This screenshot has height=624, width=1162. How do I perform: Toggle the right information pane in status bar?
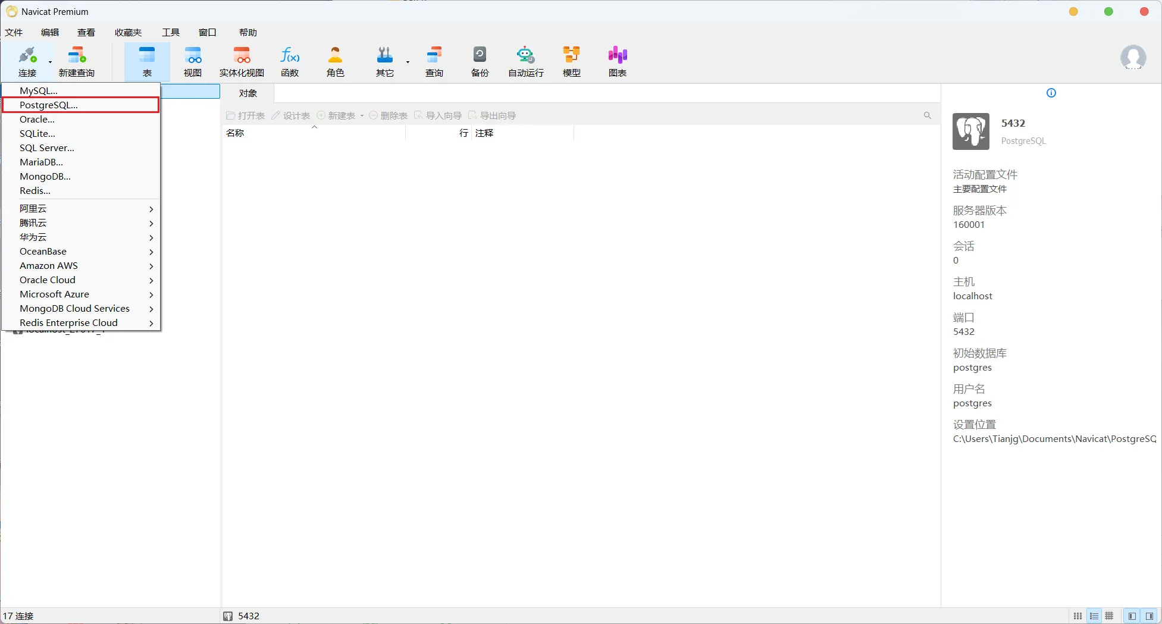pos(1150,616)
